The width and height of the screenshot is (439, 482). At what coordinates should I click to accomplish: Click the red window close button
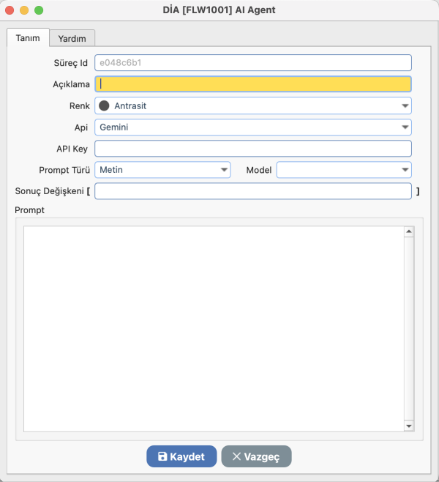(x=10, y=10)
